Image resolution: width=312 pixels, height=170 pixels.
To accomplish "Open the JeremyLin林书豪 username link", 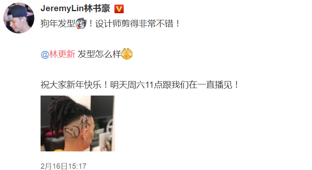I will tap(75, 9).
